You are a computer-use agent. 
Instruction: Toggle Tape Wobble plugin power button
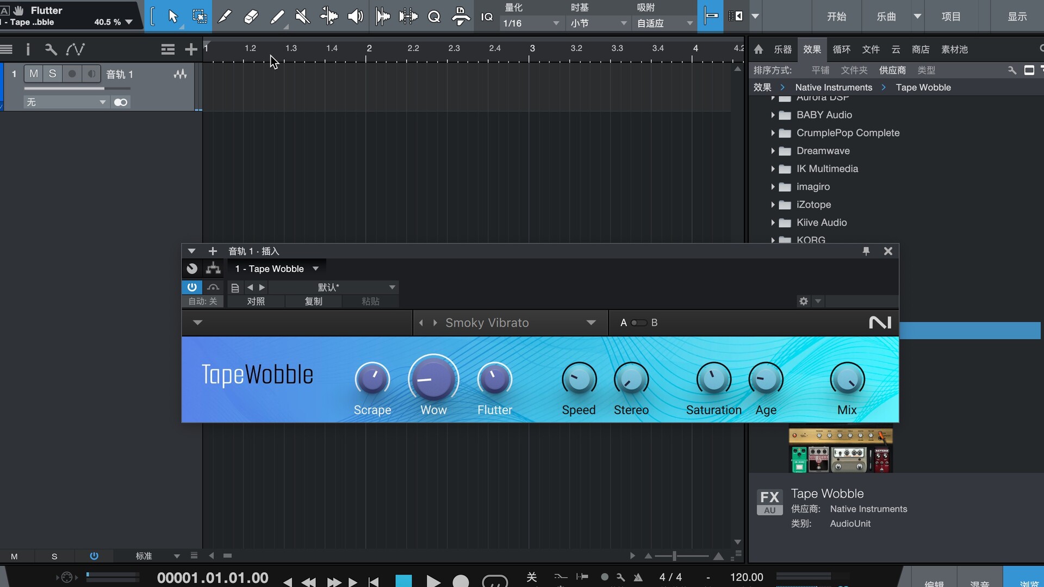pos(191,287)
